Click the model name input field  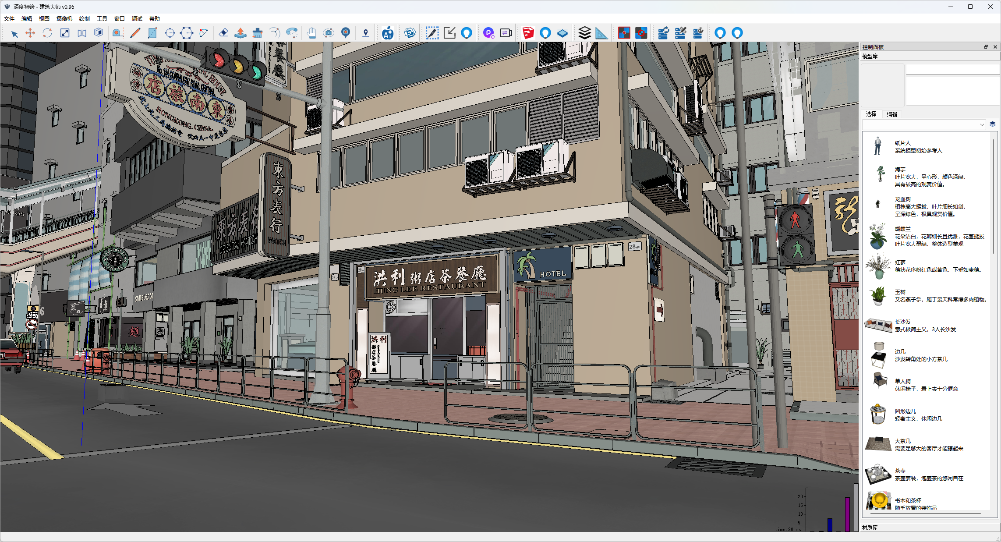(953, 70)
